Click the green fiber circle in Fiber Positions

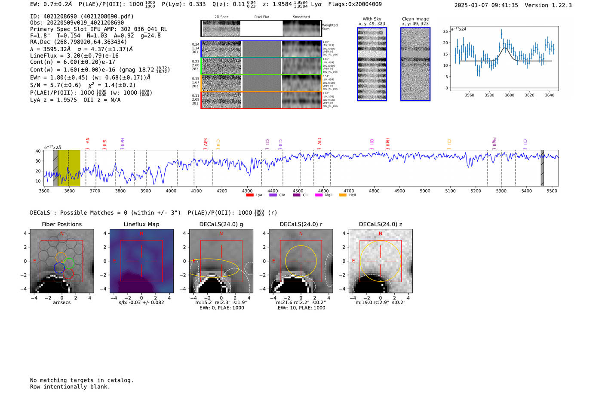pyautogui.click(x=69, y=263)
